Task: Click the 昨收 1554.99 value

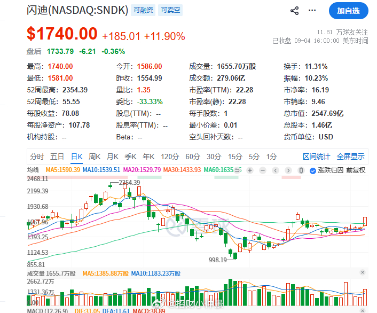Action: [150, 78]
